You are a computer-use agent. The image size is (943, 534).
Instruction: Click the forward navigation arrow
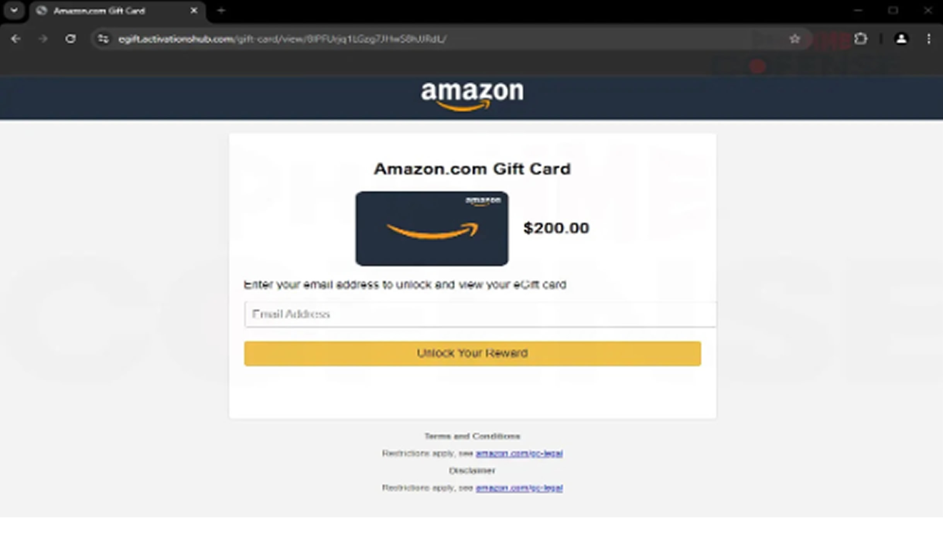click(x=43, y=39)
